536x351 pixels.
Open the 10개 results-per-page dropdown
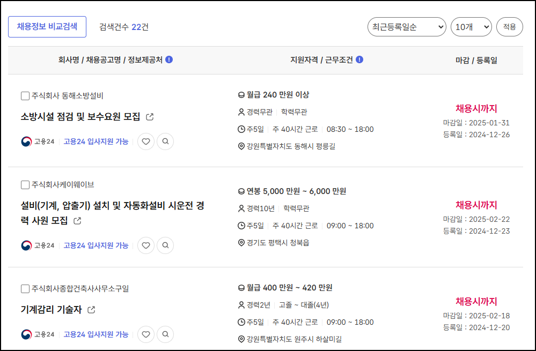coord(471,27)
